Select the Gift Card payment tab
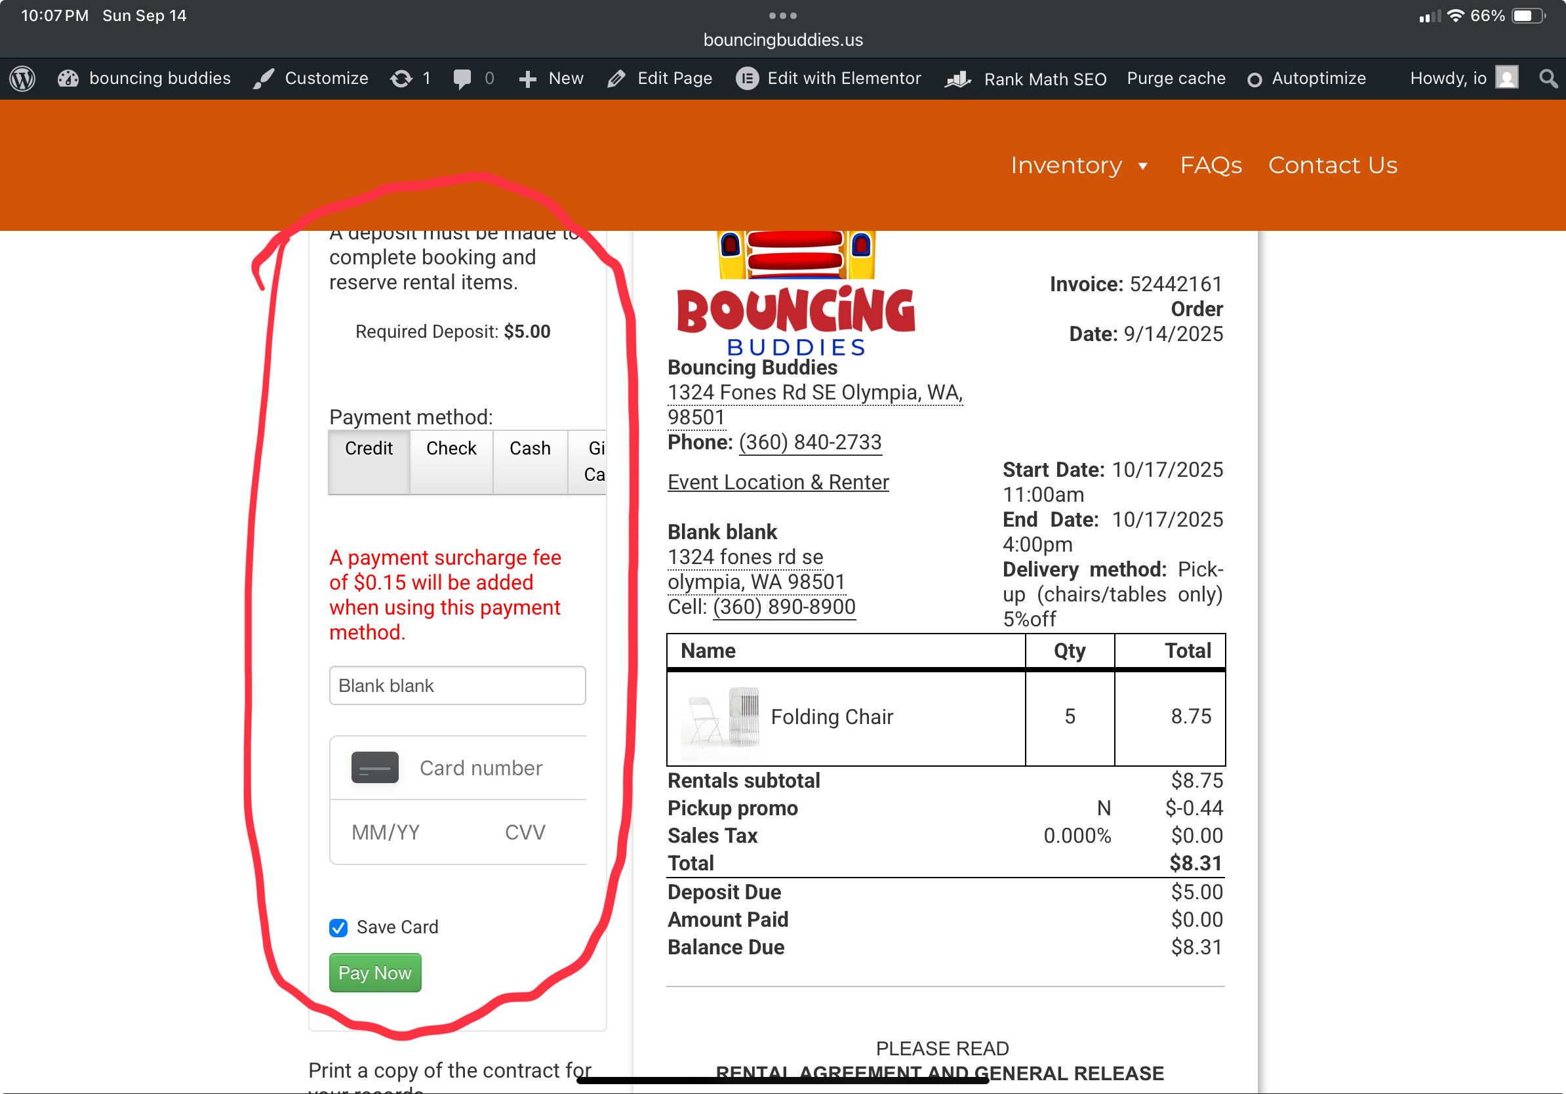Image resolution: width=1566 pixels, height=1094 pixels. [588, 462]
